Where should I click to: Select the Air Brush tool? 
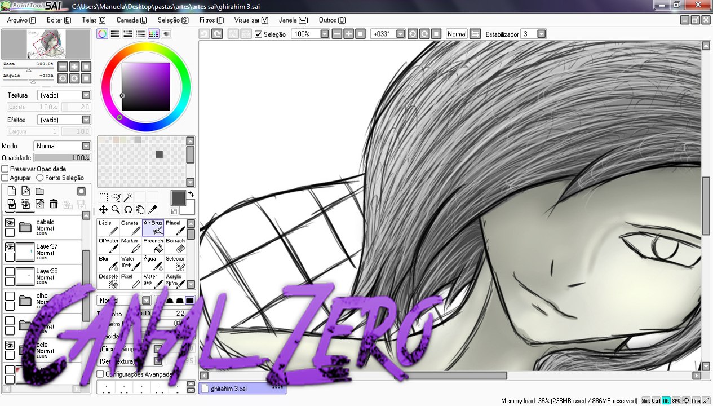pos(153,228)
